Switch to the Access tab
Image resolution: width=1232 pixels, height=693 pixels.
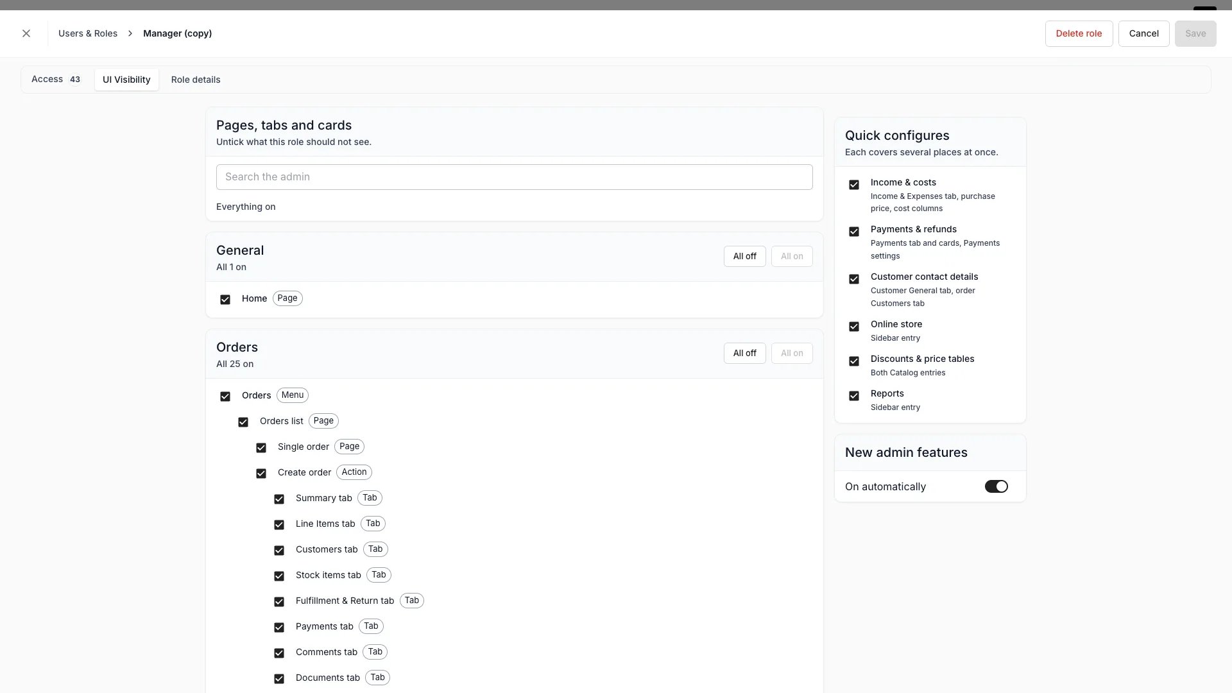56,80
